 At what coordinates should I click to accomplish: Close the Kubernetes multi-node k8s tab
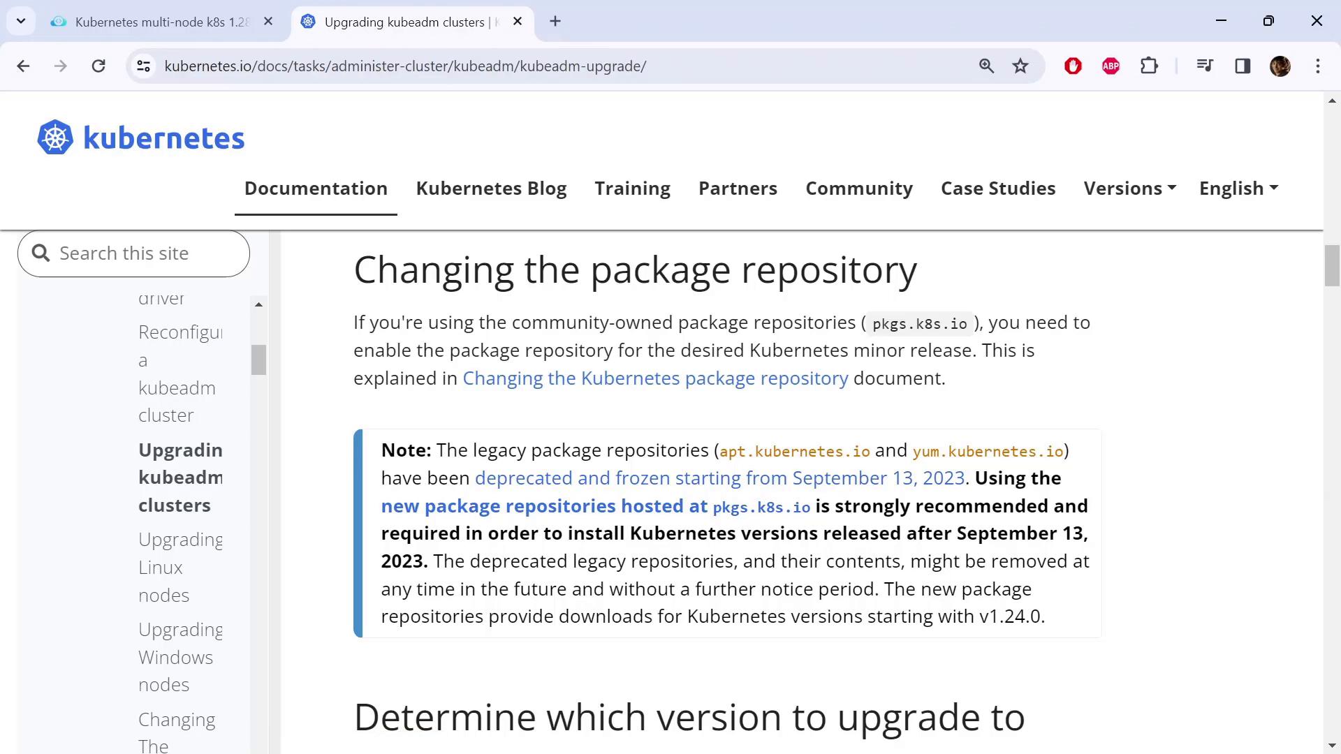[268, 22]
